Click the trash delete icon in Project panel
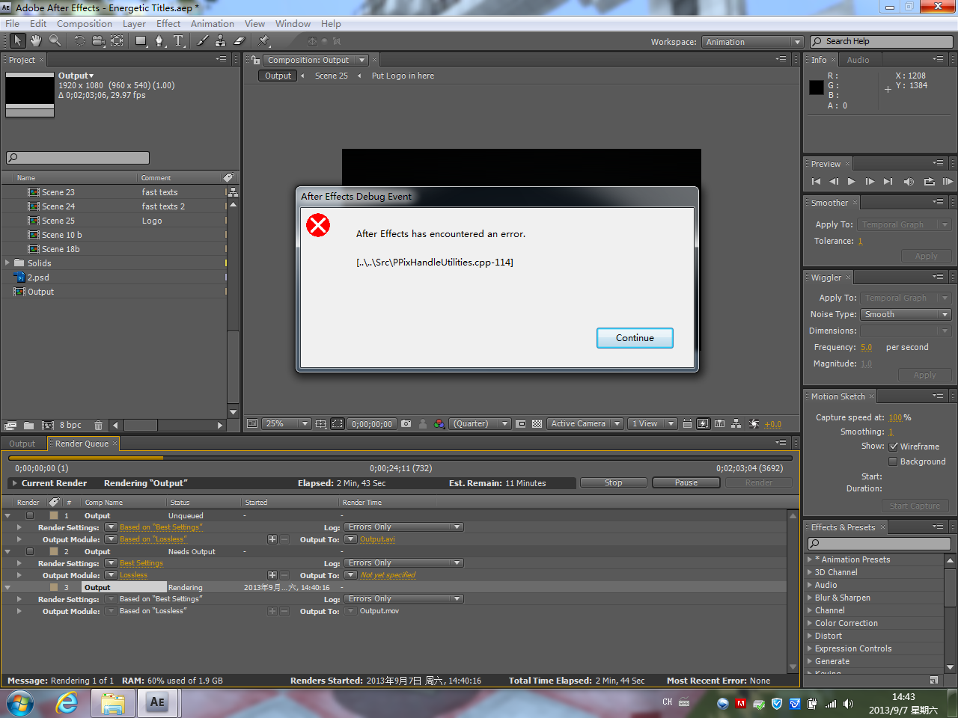This screenshot has width=958, height=718. [x=98, y=425]
